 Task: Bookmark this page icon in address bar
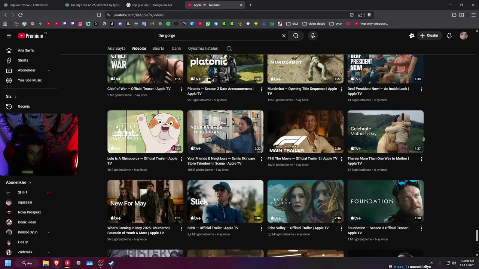(x=99, y=15)
